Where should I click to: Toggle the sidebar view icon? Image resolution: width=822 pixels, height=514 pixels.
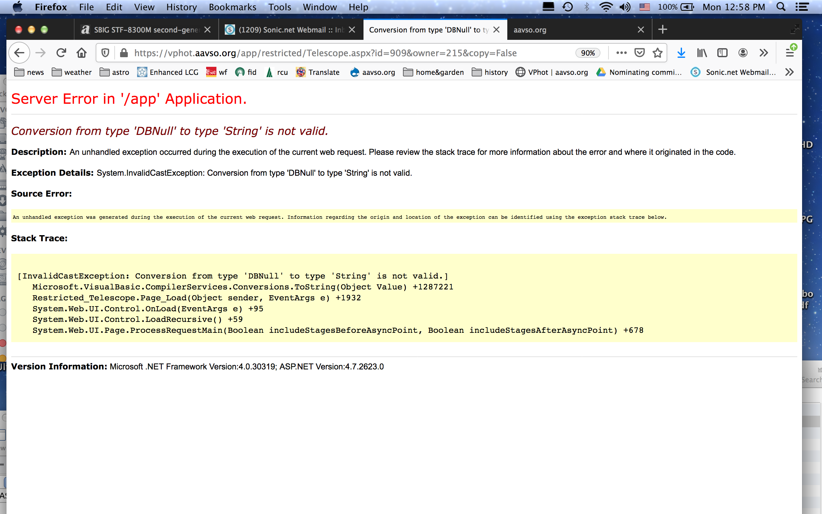click(x=722, y=53)
